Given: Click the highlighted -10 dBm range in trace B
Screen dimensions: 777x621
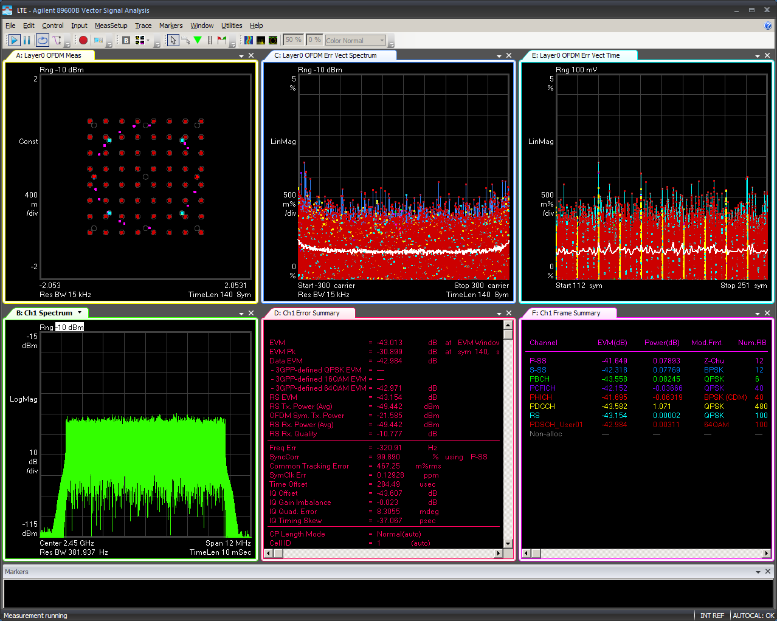Looking at the screenshot, I should [x=69, y=327].
